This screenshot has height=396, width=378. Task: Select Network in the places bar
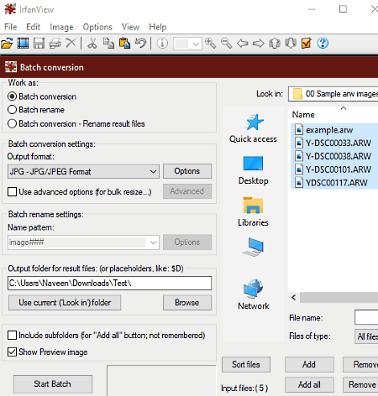click(254, 294)
